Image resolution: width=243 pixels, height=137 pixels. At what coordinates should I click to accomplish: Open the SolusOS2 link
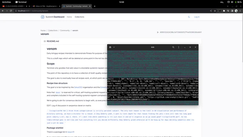point(78,87)
